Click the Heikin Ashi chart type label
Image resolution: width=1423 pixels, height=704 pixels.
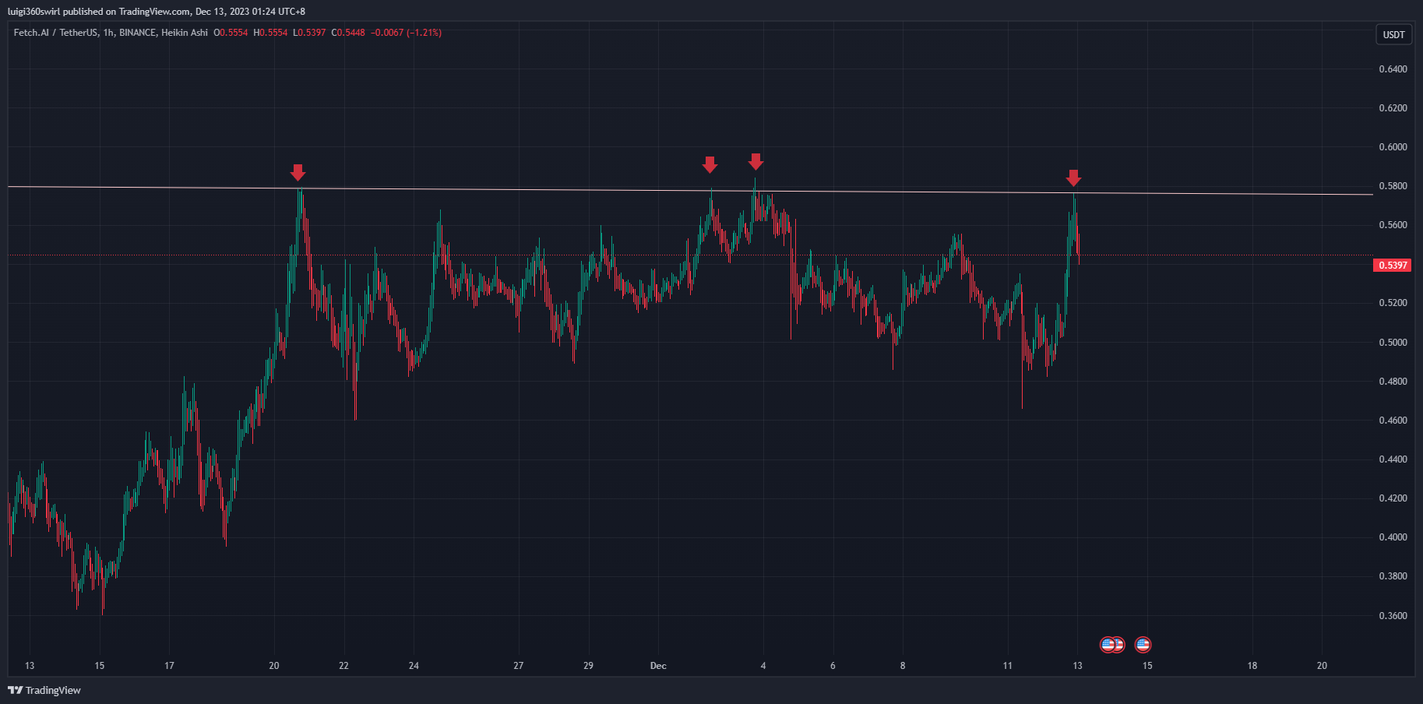point(185,33)
